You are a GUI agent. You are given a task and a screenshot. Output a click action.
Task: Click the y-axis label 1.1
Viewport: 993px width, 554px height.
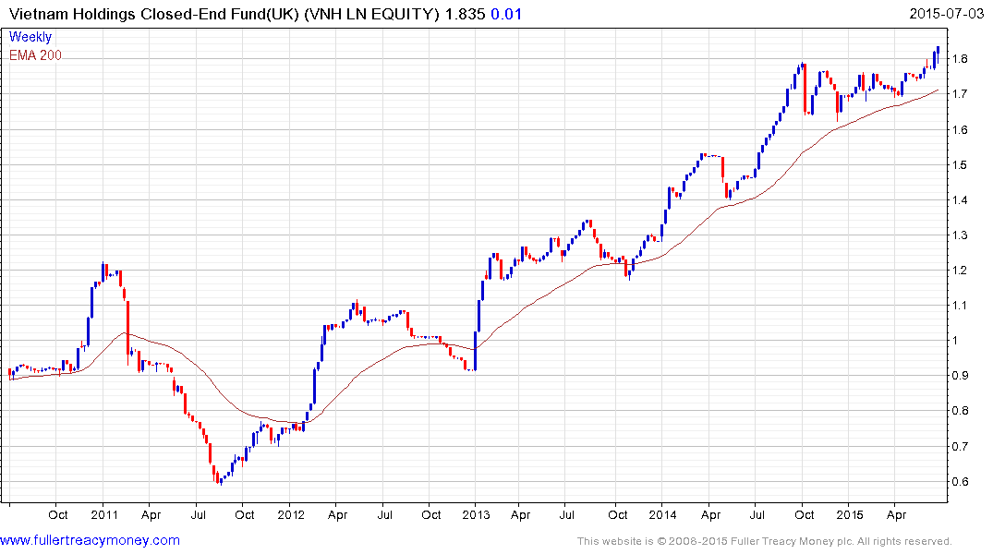coord(960,306)
